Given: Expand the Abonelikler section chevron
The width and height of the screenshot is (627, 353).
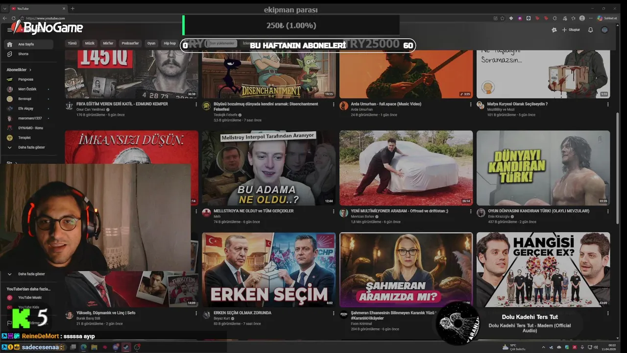Looking at the screenshot, I should pyautogui.click(x=30, y=70).
